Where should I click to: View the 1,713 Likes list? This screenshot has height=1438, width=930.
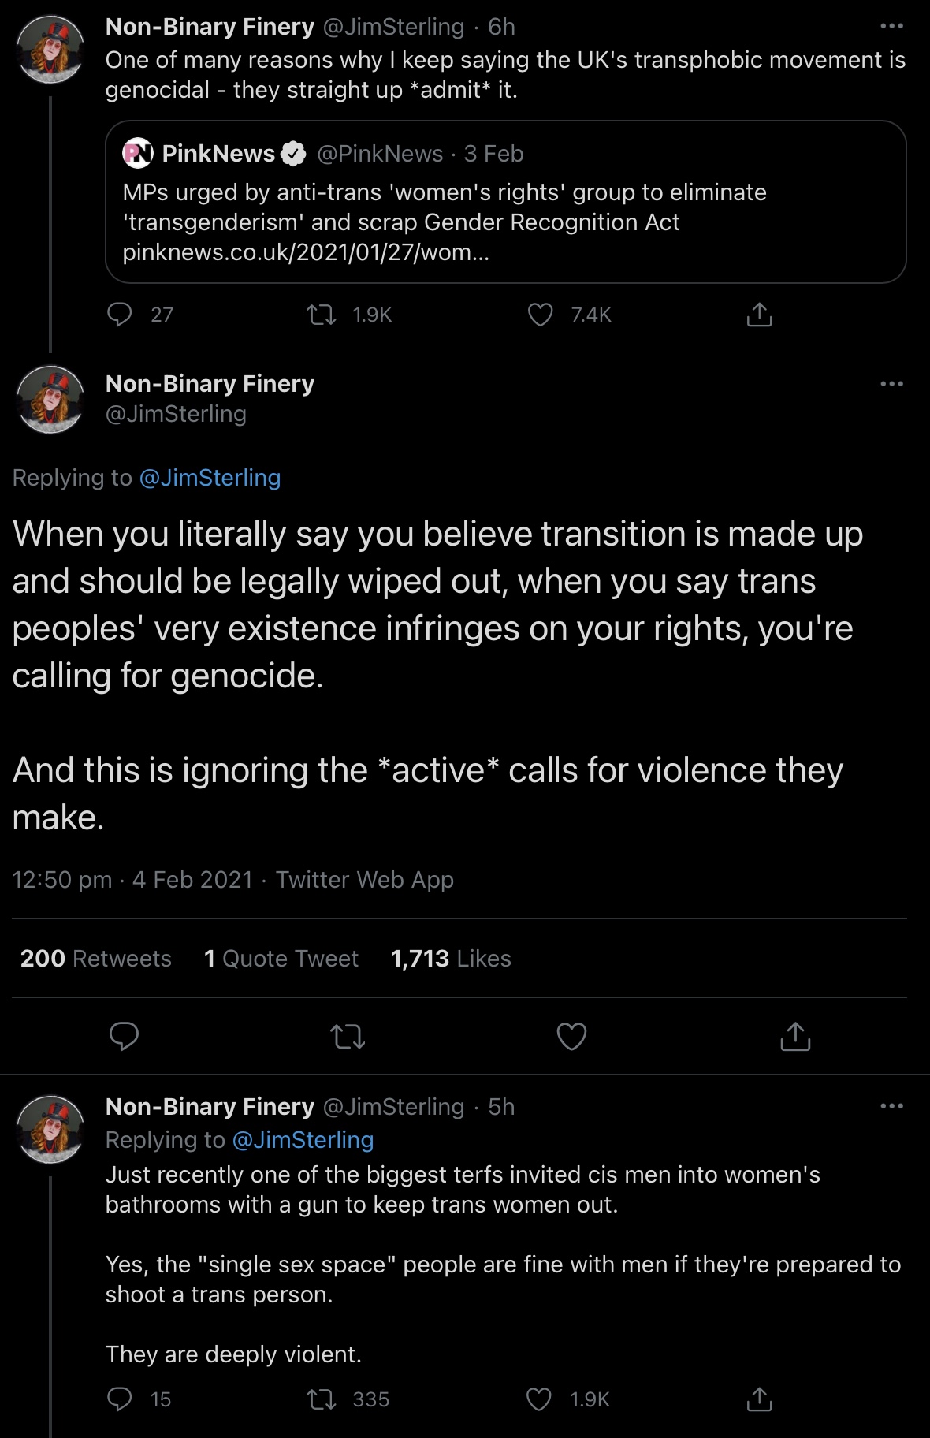(x=451, y=958)
